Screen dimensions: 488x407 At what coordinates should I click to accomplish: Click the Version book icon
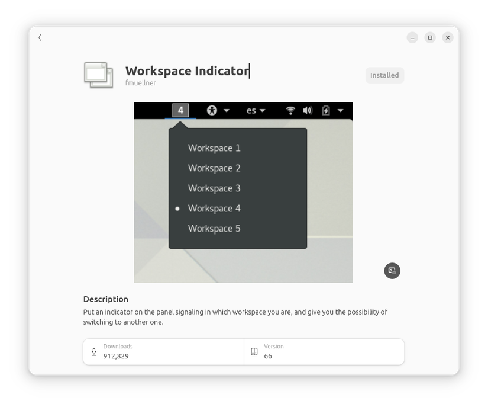click(254, 352)
